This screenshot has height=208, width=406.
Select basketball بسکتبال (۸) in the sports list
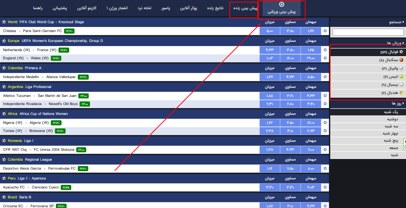tap(368, 60)
